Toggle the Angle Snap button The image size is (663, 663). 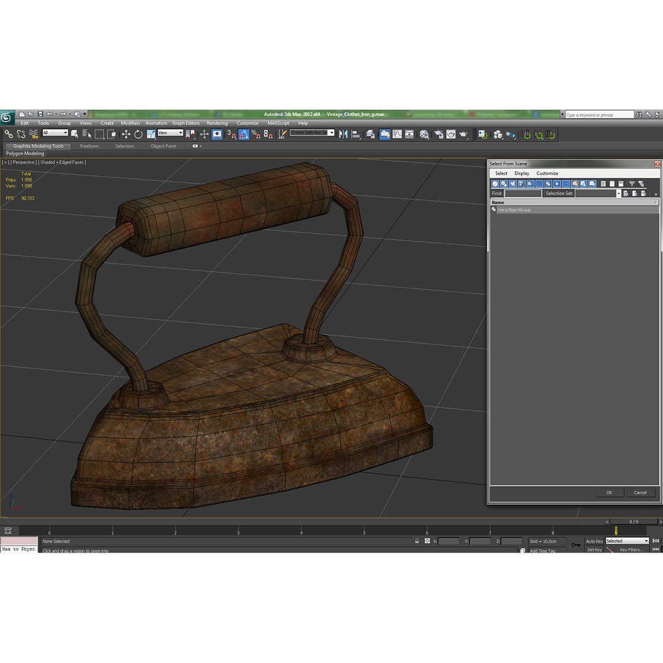[244, 134]
